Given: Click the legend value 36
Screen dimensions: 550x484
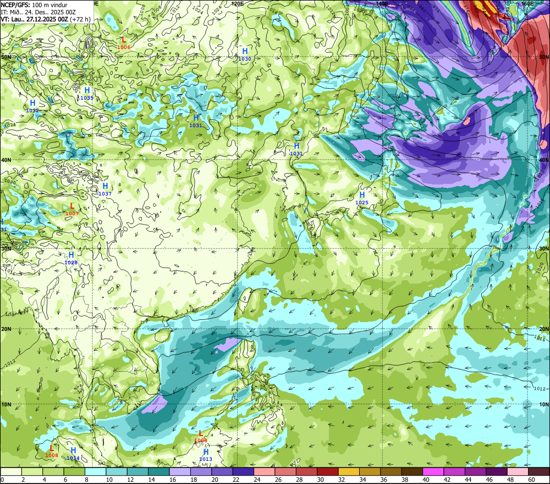Looking at the screenshot, I should tap(384, 480).
